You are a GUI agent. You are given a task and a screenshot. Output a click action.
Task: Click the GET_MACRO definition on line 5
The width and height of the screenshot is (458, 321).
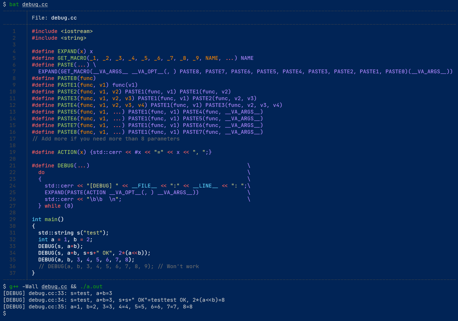coord(72,58)
